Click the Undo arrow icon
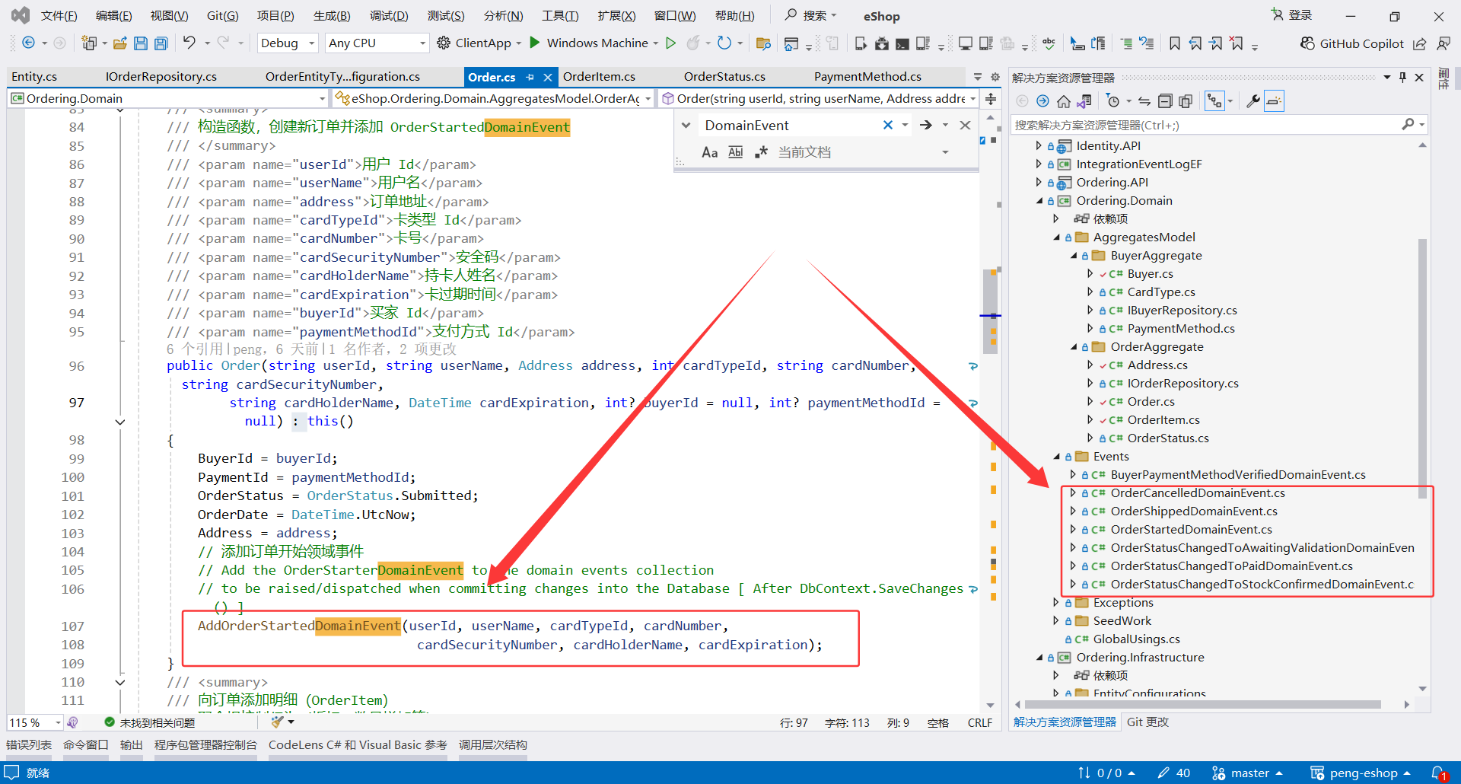 coord(189,43)
